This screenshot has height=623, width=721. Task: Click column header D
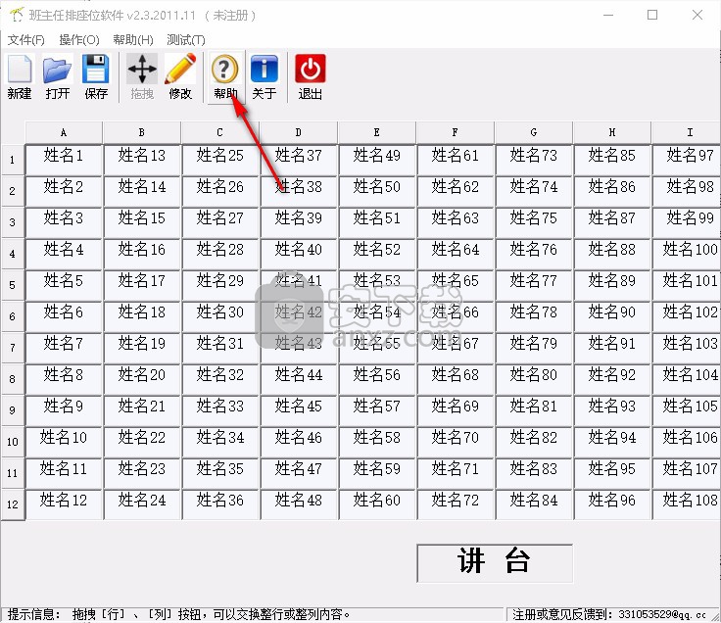point(299,132)
